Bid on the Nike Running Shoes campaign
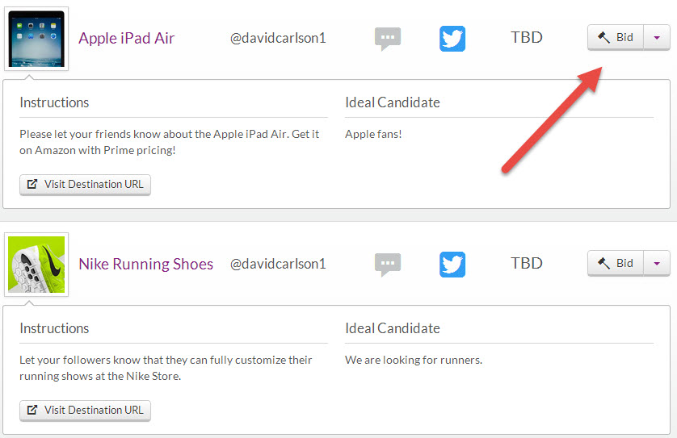The width and height of the screenshot is (677, 438). point(616,264)
